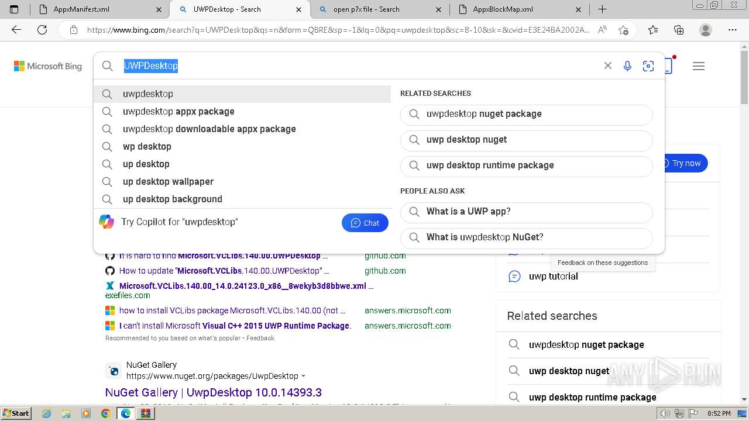Click the taskbar clock 8:52 PM
749x421 pixels.
tap(720, 413)
